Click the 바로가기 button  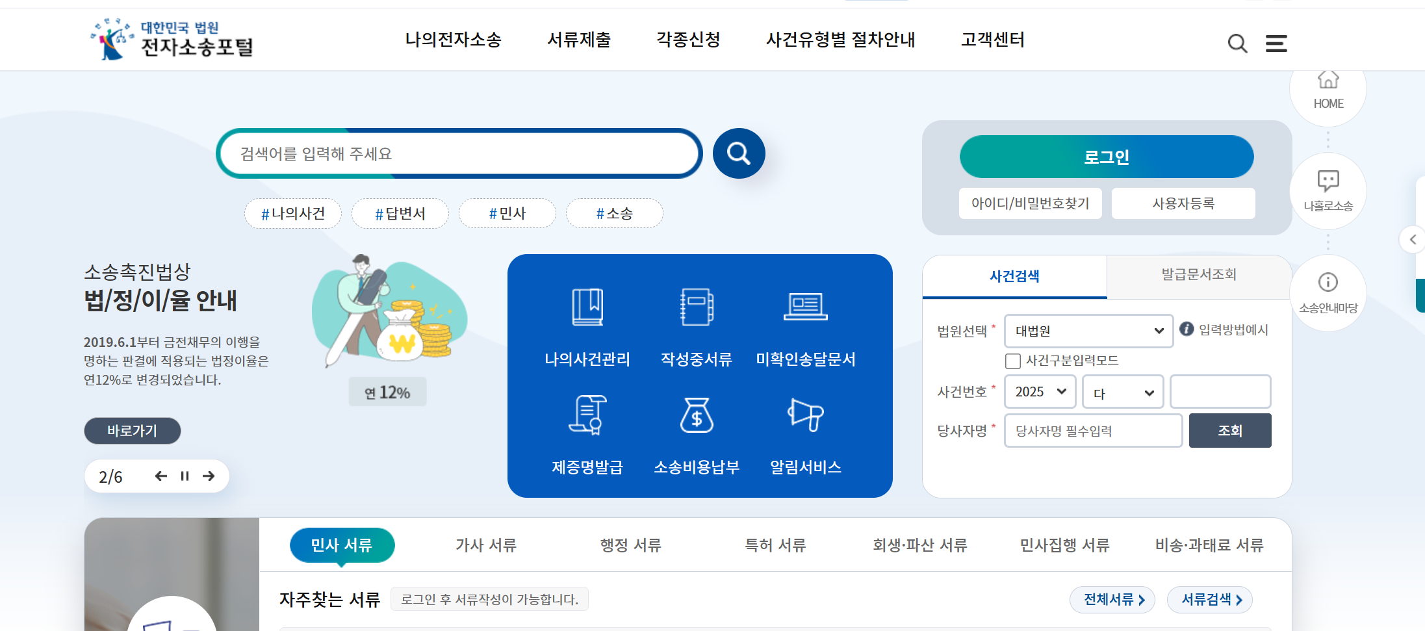[x=133, y=431]
